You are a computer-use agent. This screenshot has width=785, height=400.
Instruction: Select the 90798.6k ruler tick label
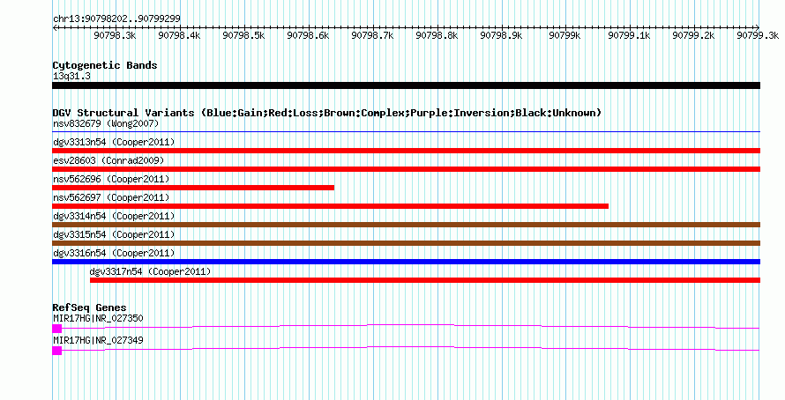[x=308, y=35]
